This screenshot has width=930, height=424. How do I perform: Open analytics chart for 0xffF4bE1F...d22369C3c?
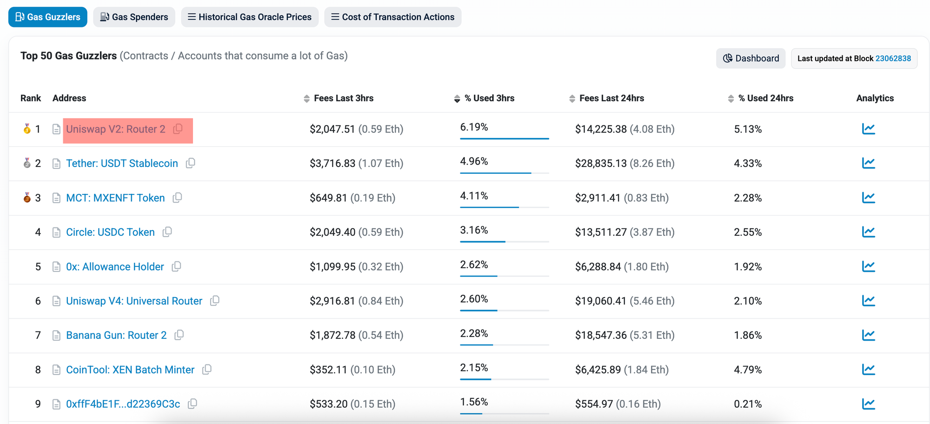[868, 404]
